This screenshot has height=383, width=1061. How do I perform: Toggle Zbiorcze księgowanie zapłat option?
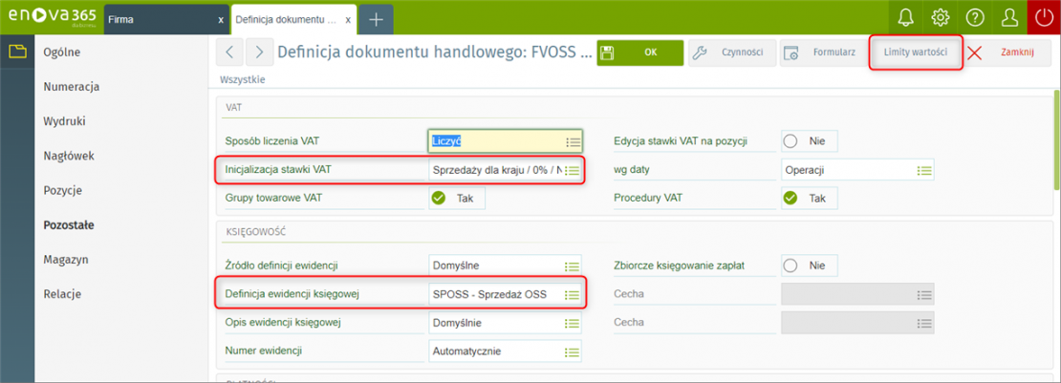tap(809, 266)
